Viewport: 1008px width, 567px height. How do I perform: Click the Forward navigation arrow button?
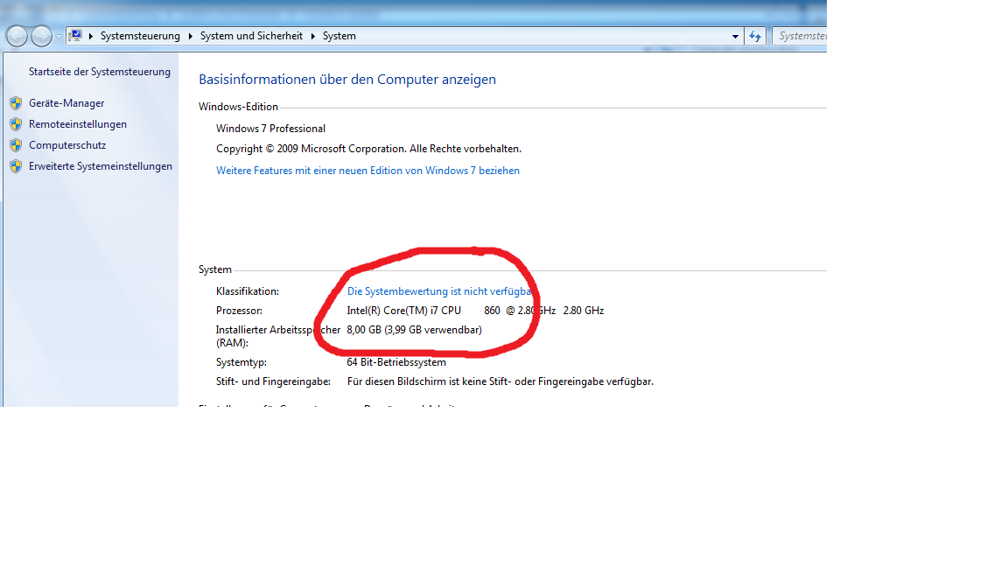42,36
